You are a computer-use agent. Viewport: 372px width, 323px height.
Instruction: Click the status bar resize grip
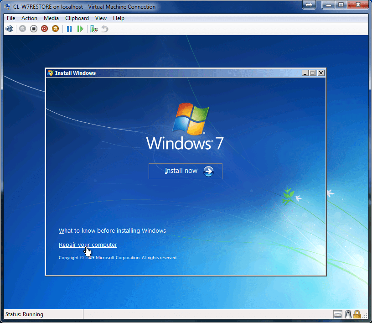(365, 316)
